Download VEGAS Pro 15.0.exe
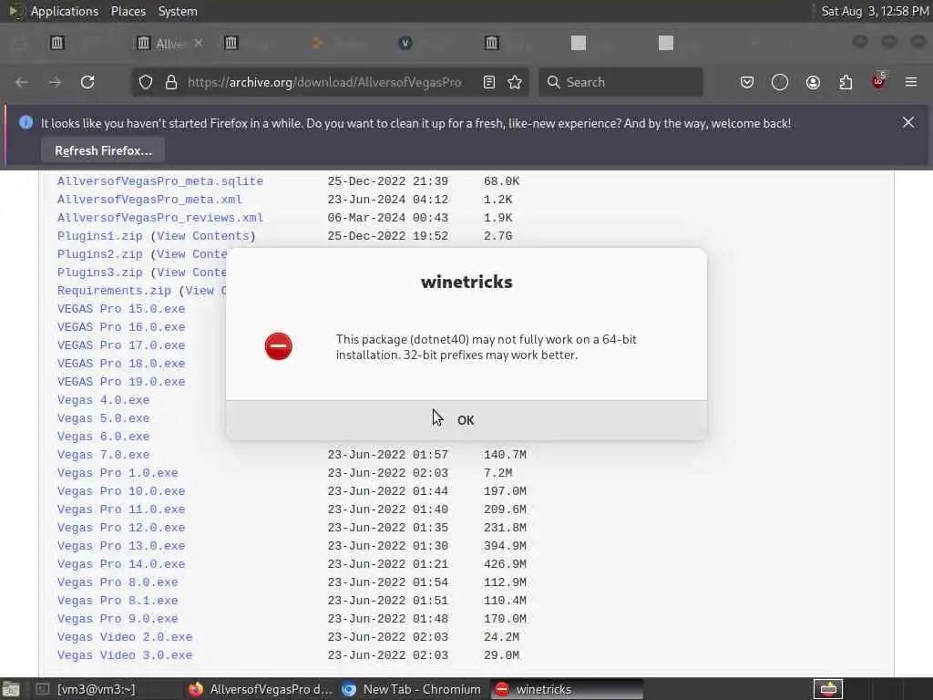Viewport: 933px width, 700px height. point(121,309)
